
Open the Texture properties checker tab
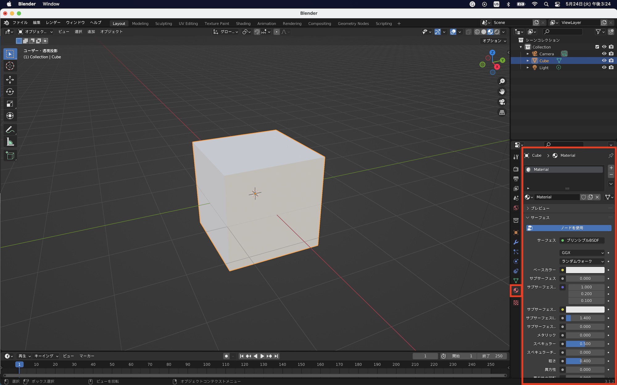tap(516, 303)
